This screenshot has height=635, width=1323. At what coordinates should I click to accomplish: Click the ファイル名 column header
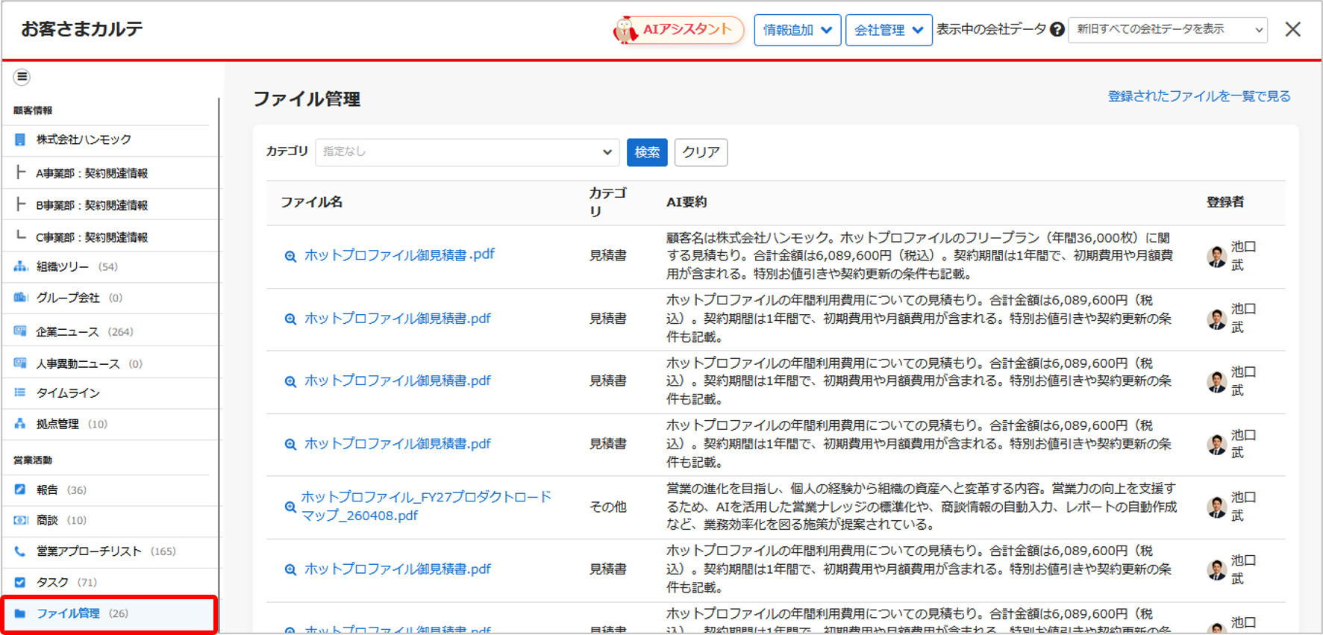click(311, 202)
